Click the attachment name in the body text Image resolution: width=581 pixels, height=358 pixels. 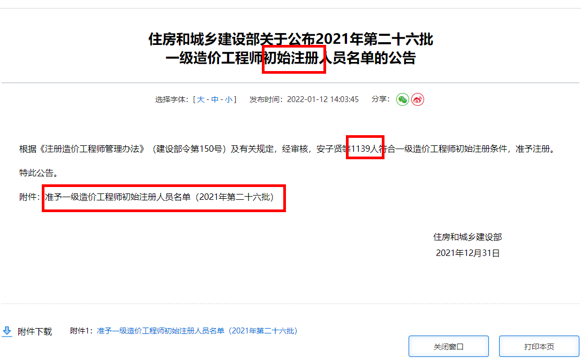pyautogui.click(x=159, y=197)
